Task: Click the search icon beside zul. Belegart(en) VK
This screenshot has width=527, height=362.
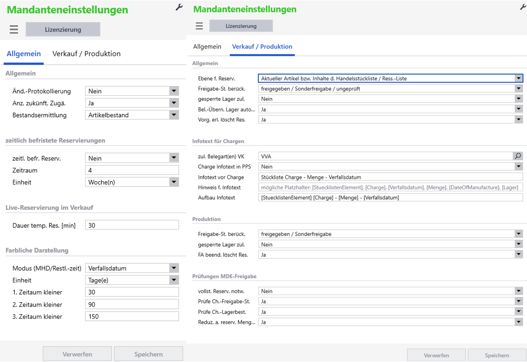Action: point(518,156)
